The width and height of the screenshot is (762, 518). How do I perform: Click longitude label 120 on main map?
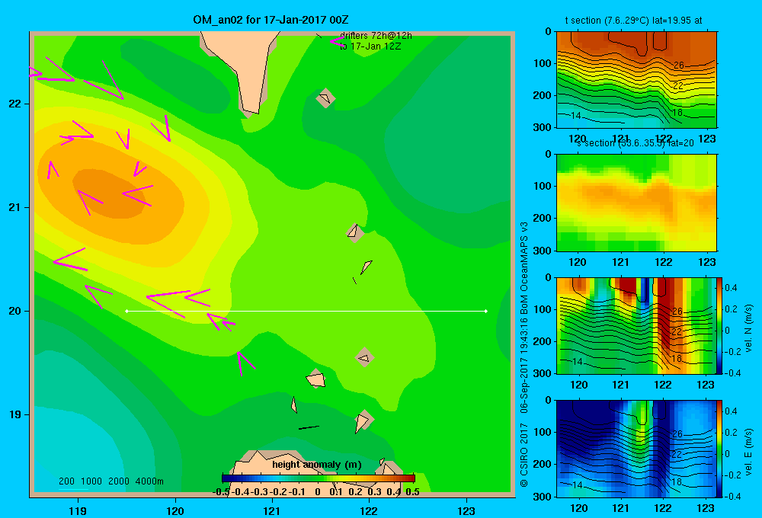tap(175, 510)
